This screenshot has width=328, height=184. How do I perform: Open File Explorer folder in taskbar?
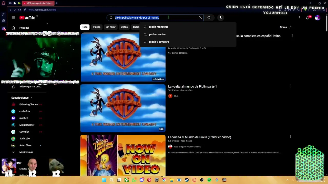(x=171, y=180)
